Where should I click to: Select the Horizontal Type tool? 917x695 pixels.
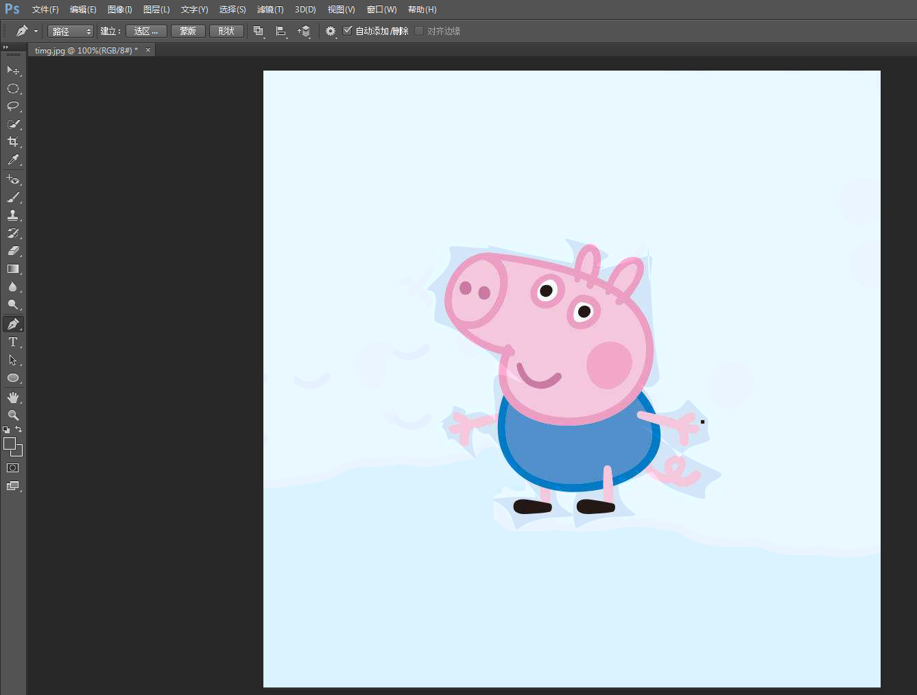(x=13, y=342)
